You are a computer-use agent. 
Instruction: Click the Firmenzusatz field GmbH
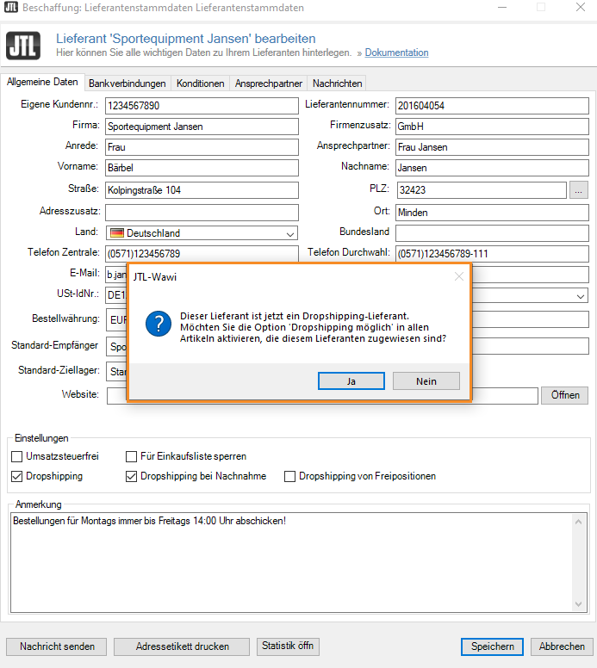(492, 127)
